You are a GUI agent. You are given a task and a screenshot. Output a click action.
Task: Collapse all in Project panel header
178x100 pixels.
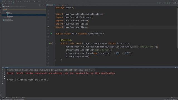click(x=41, y=5)
